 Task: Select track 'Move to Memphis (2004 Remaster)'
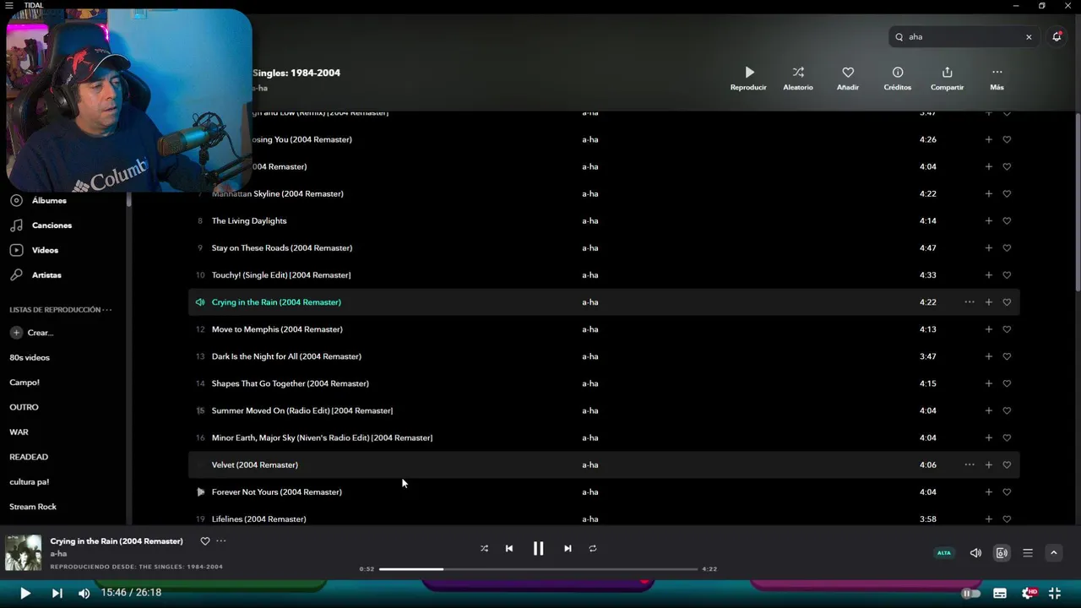(277, 329)
